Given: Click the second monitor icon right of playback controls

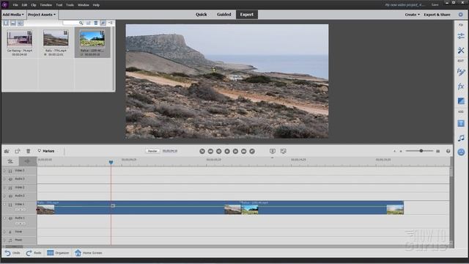Looking at the screenshot, I should click(x=284, y=151).
